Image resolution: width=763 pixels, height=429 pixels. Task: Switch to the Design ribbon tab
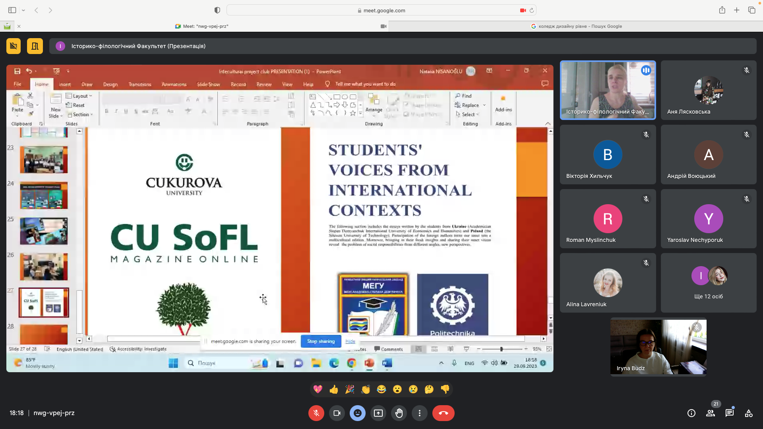point(110,84)
